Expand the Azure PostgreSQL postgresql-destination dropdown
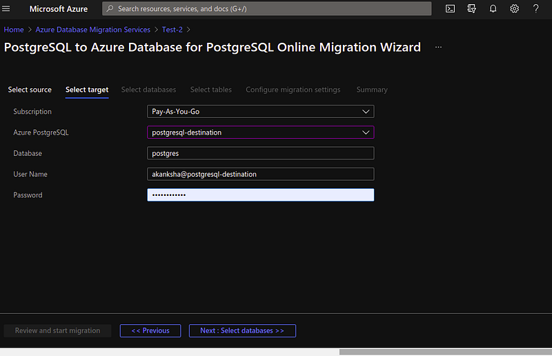 (x=261, y=132)
